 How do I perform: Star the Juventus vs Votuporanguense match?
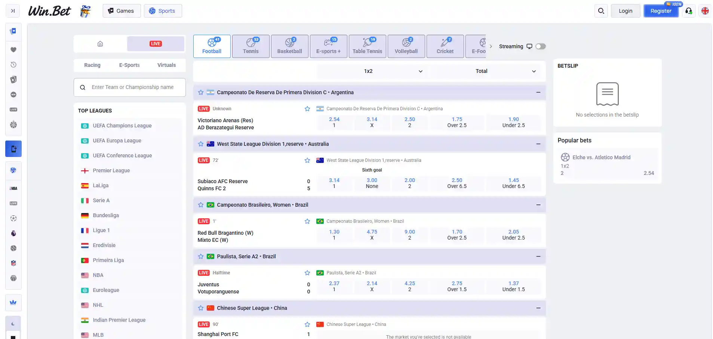click(x=307, y=273)
